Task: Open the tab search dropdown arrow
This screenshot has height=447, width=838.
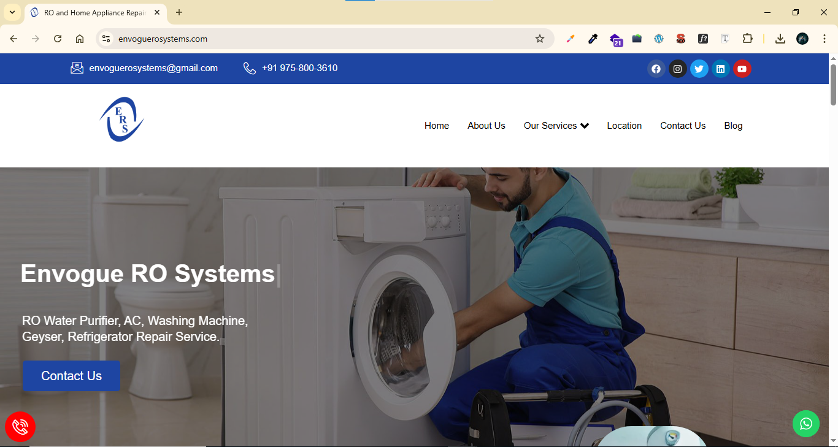Action: point(12,12)
